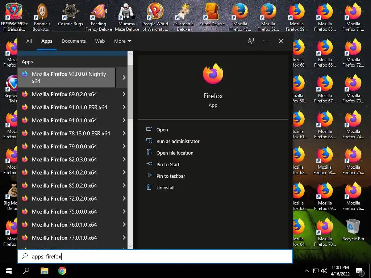This screenshot has width=371, height=278.
Task: Open Mozilla Firefox 72 desktop shortcut
Action: [x=353, y=53]
